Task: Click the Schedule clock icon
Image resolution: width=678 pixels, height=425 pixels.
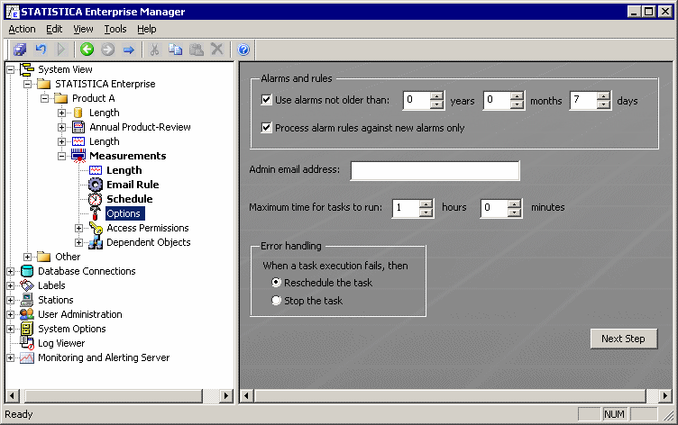Action: [96, 199]
